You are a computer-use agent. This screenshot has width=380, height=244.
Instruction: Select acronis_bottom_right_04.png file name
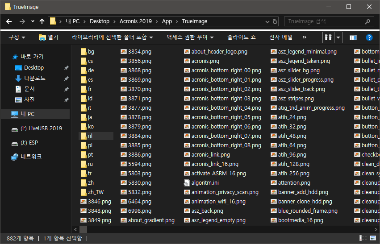click(226, 108)
